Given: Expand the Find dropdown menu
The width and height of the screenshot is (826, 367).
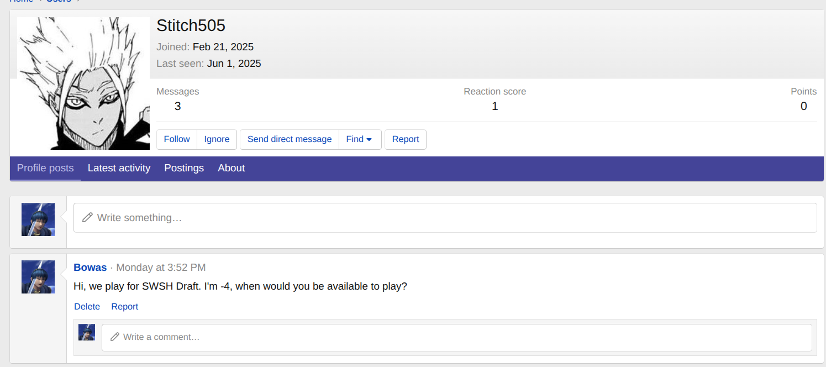Looking at the screenshot, I should point(359,139).
